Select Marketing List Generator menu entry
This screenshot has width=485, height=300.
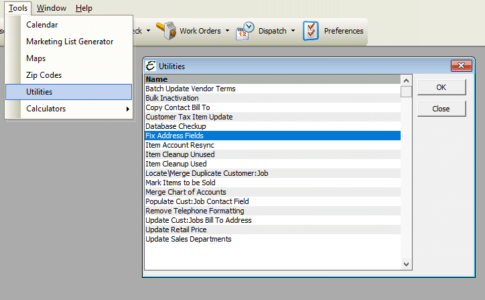click(69, 42)
